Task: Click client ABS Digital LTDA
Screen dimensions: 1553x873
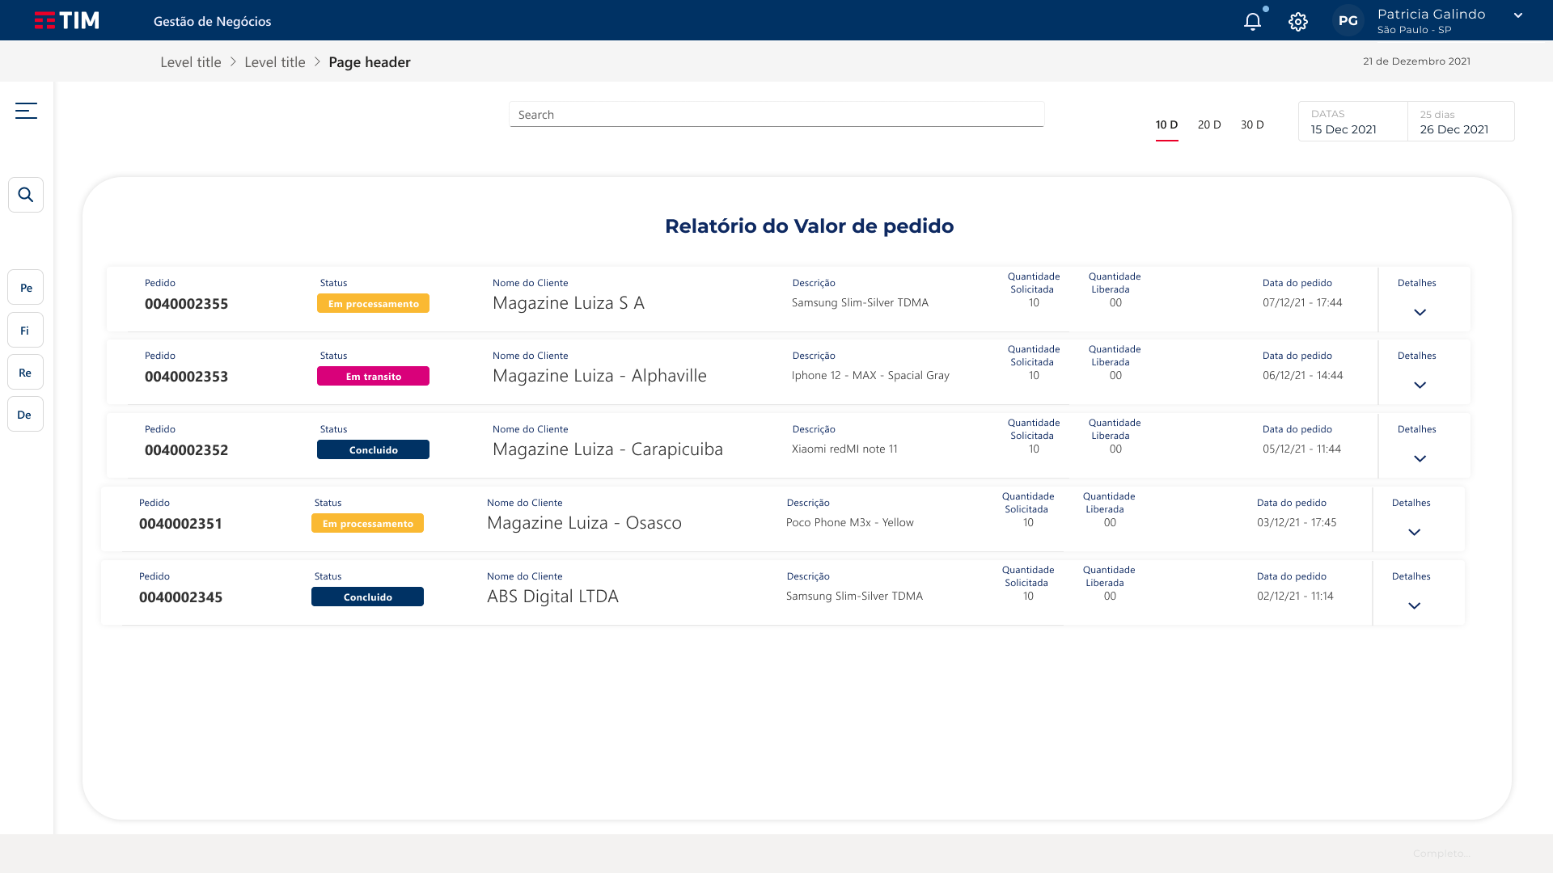Action: (552, 597)
